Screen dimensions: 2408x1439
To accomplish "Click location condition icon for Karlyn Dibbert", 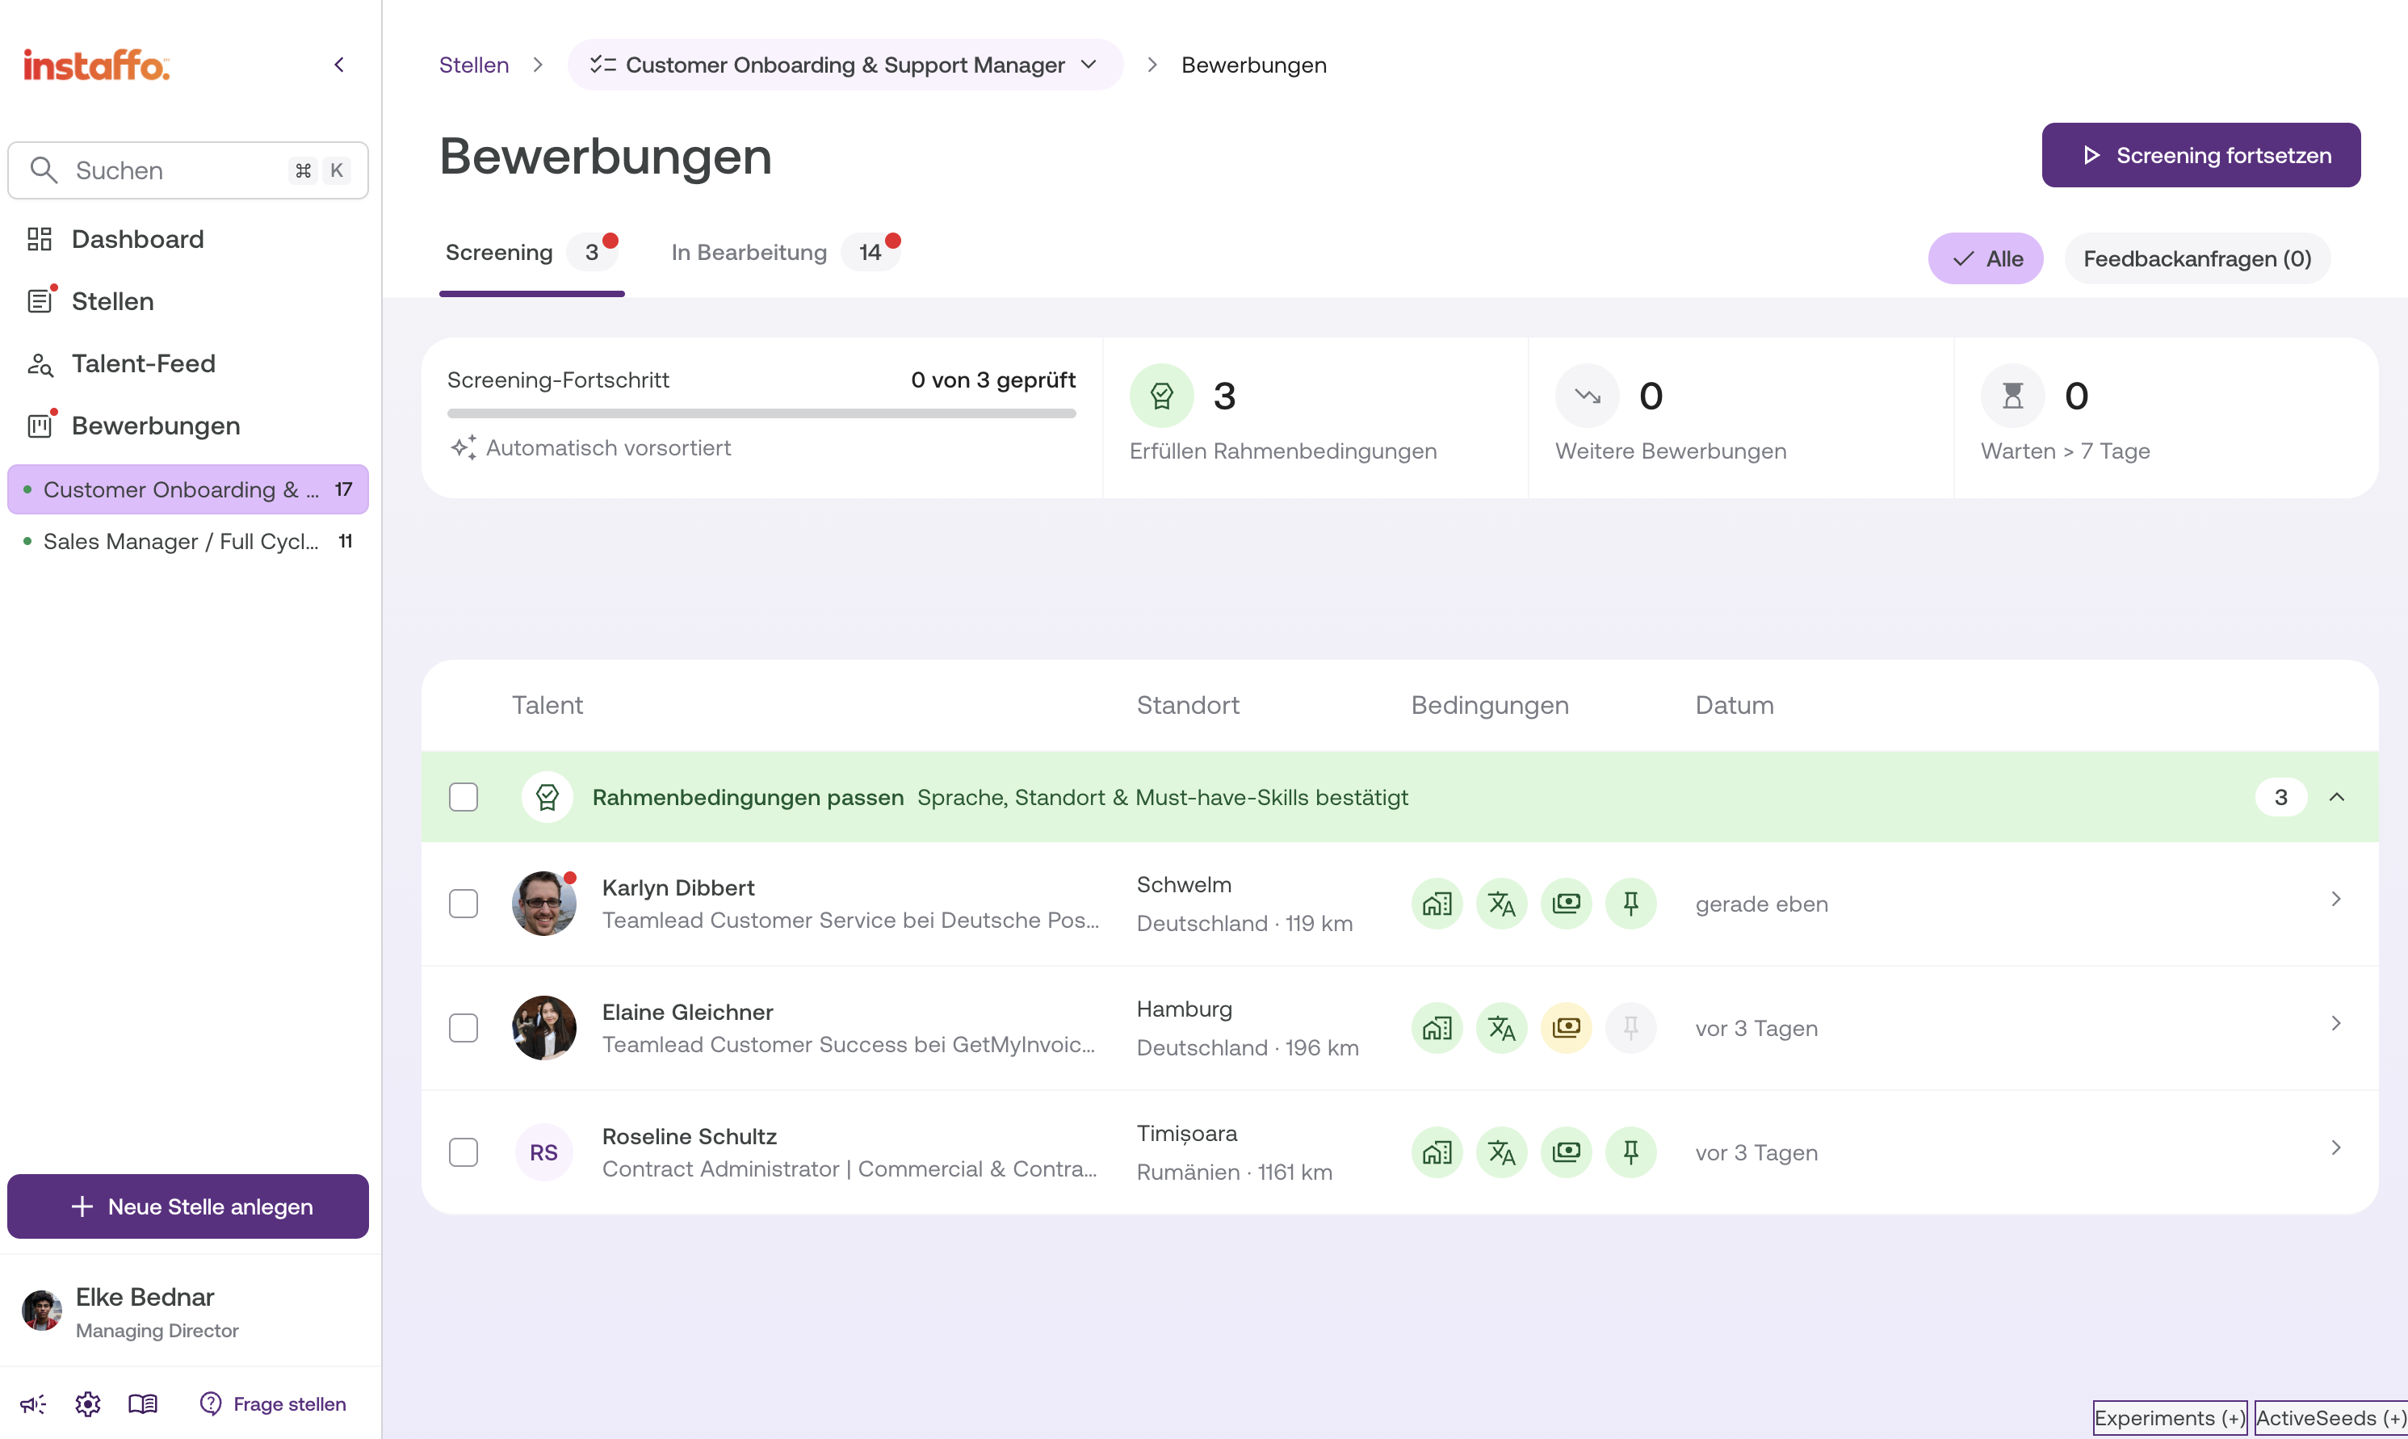I will tap(1437, 904).
